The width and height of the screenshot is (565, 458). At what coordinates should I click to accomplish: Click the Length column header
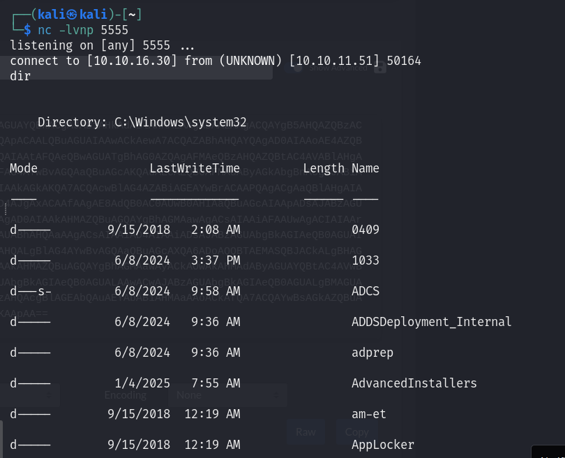(x=324, y=168)
